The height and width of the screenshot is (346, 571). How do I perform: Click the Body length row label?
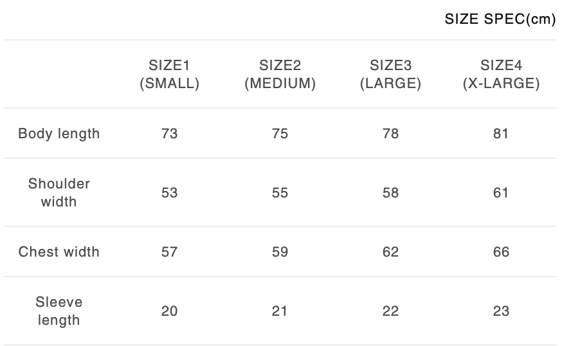(x=59, y=134)
